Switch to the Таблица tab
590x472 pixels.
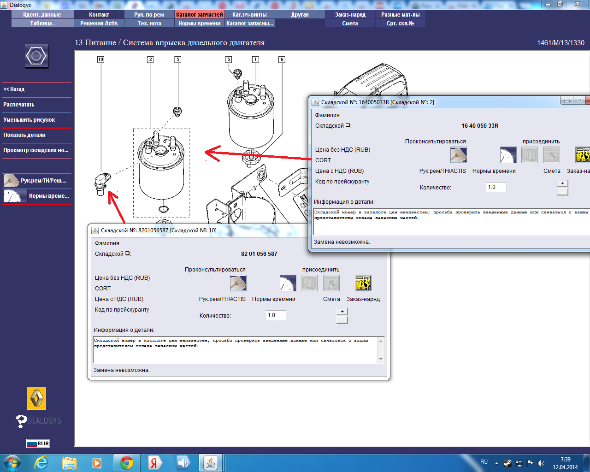[x=42, y=24]
